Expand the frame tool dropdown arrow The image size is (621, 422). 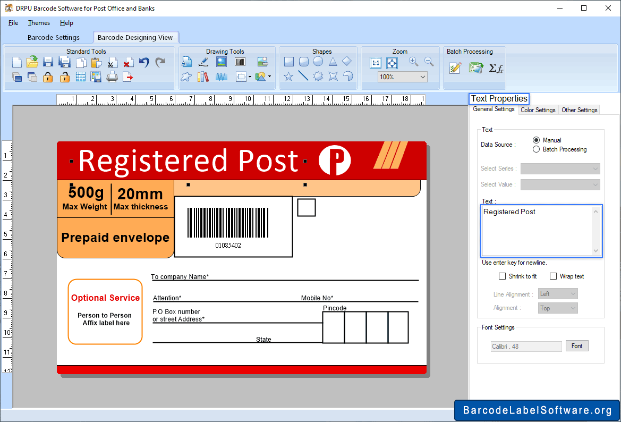tap(250, 77)
